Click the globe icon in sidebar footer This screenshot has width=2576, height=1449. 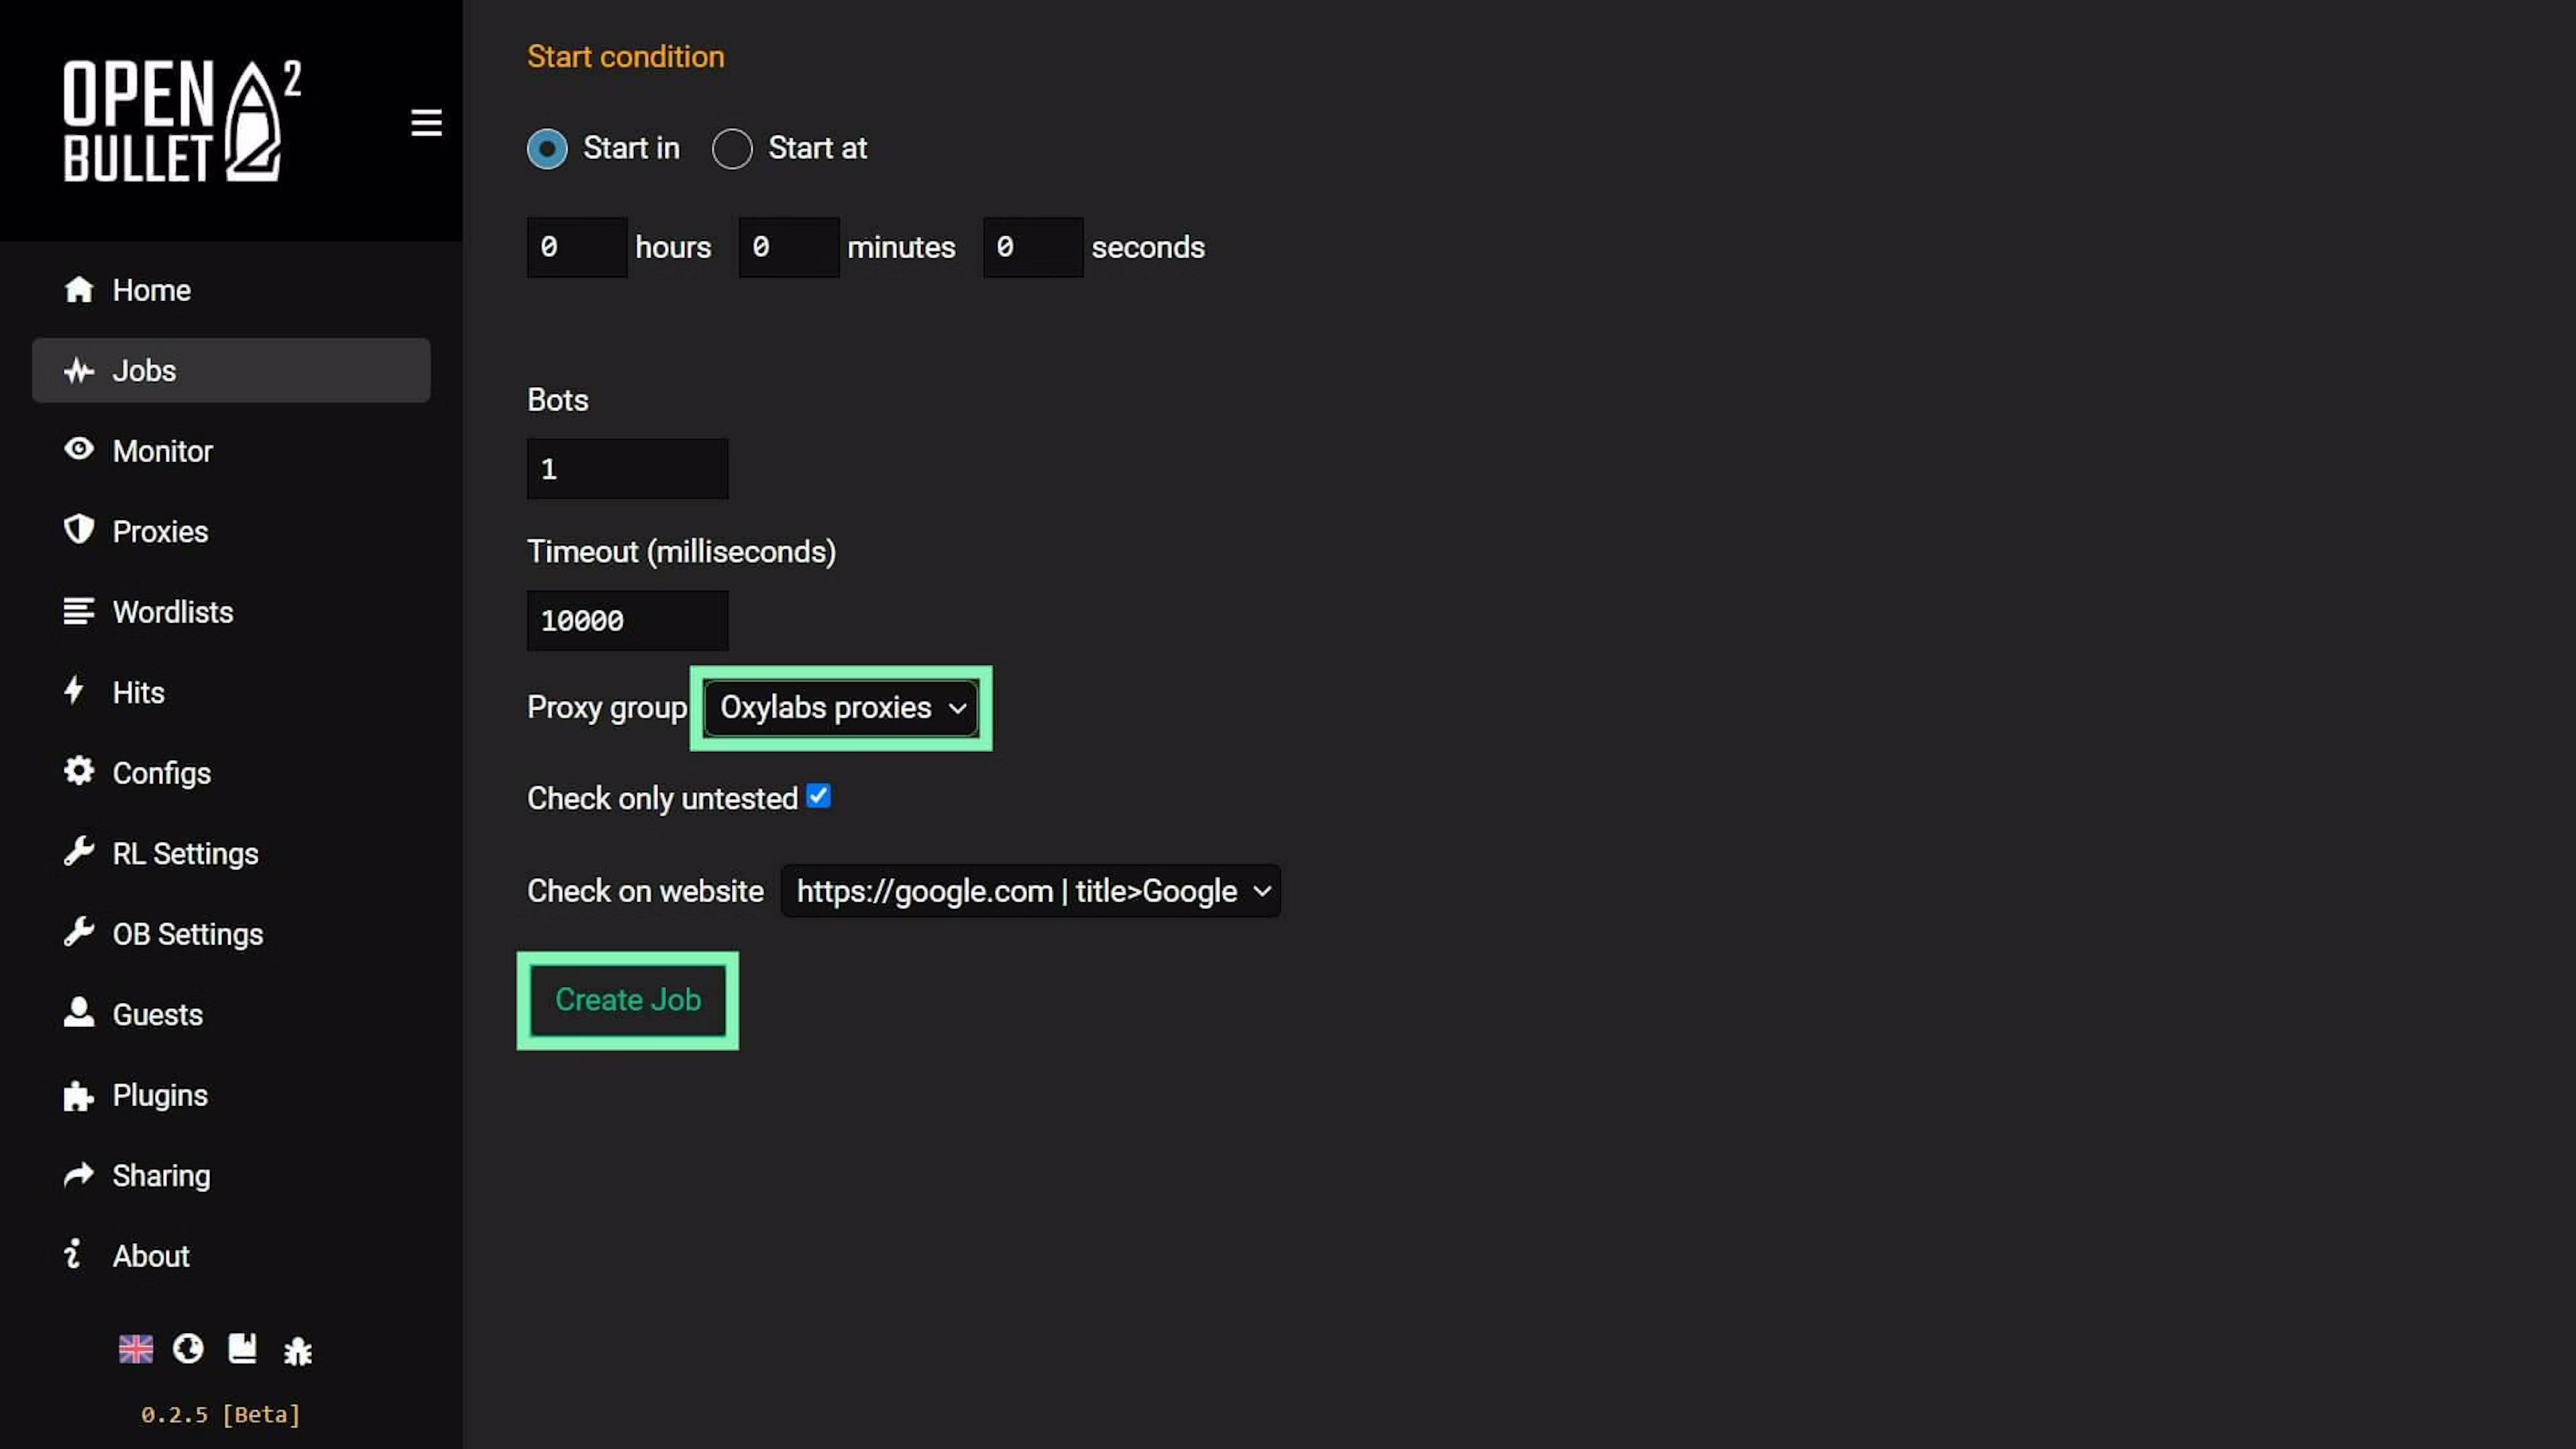click(x=188, y=1349)
